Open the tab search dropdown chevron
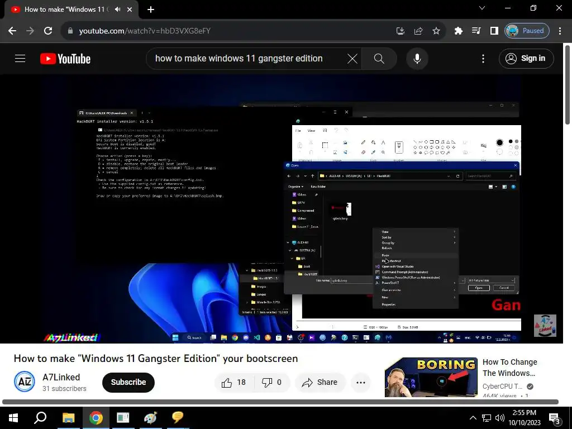 (482, 8)
